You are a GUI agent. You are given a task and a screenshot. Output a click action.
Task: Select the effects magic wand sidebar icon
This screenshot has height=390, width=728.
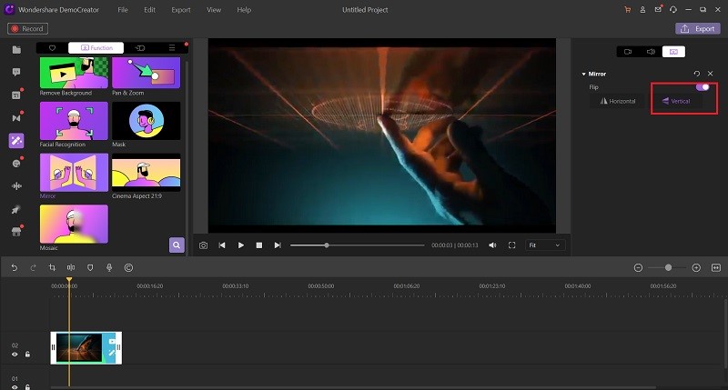click(x=16, y=141)
